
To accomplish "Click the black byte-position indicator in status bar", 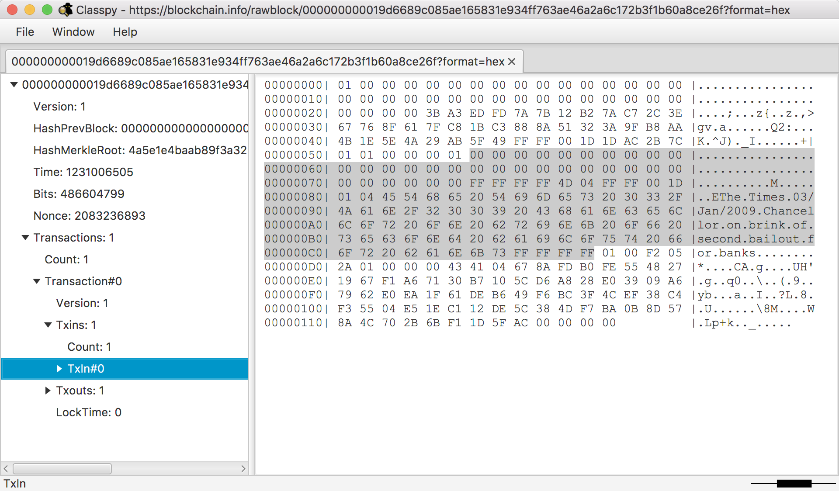I will click(x=794, y=483).
